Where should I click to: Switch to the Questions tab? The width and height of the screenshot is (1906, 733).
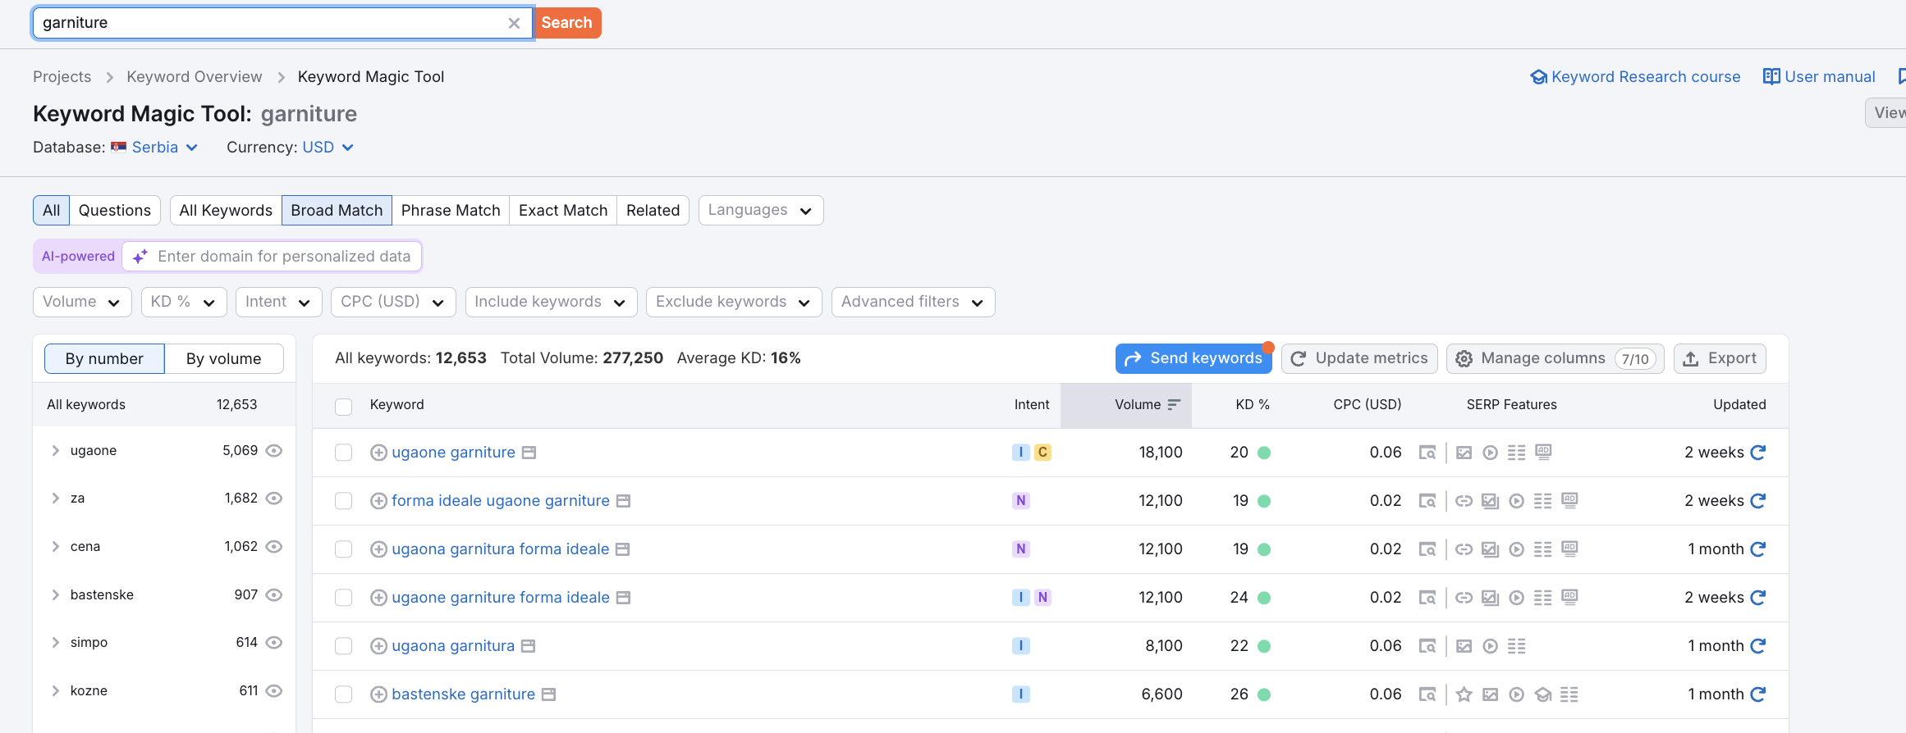coord(115,210)
